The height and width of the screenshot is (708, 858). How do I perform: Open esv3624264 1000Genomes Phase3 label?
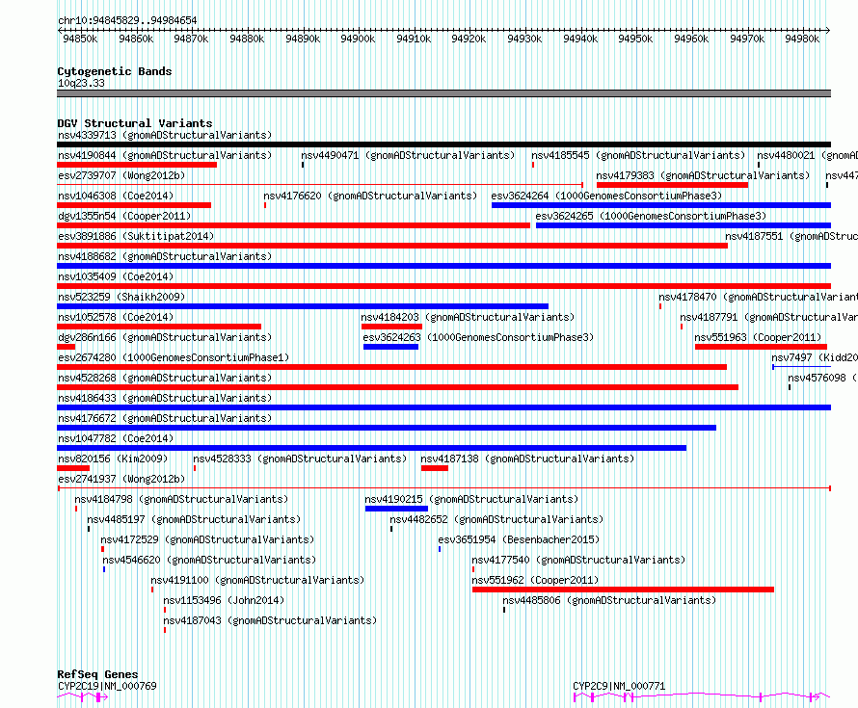point(606,196)
